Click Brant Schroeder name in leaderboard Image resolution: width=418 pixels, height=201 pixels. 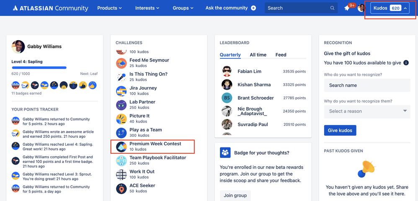[255, 98]
